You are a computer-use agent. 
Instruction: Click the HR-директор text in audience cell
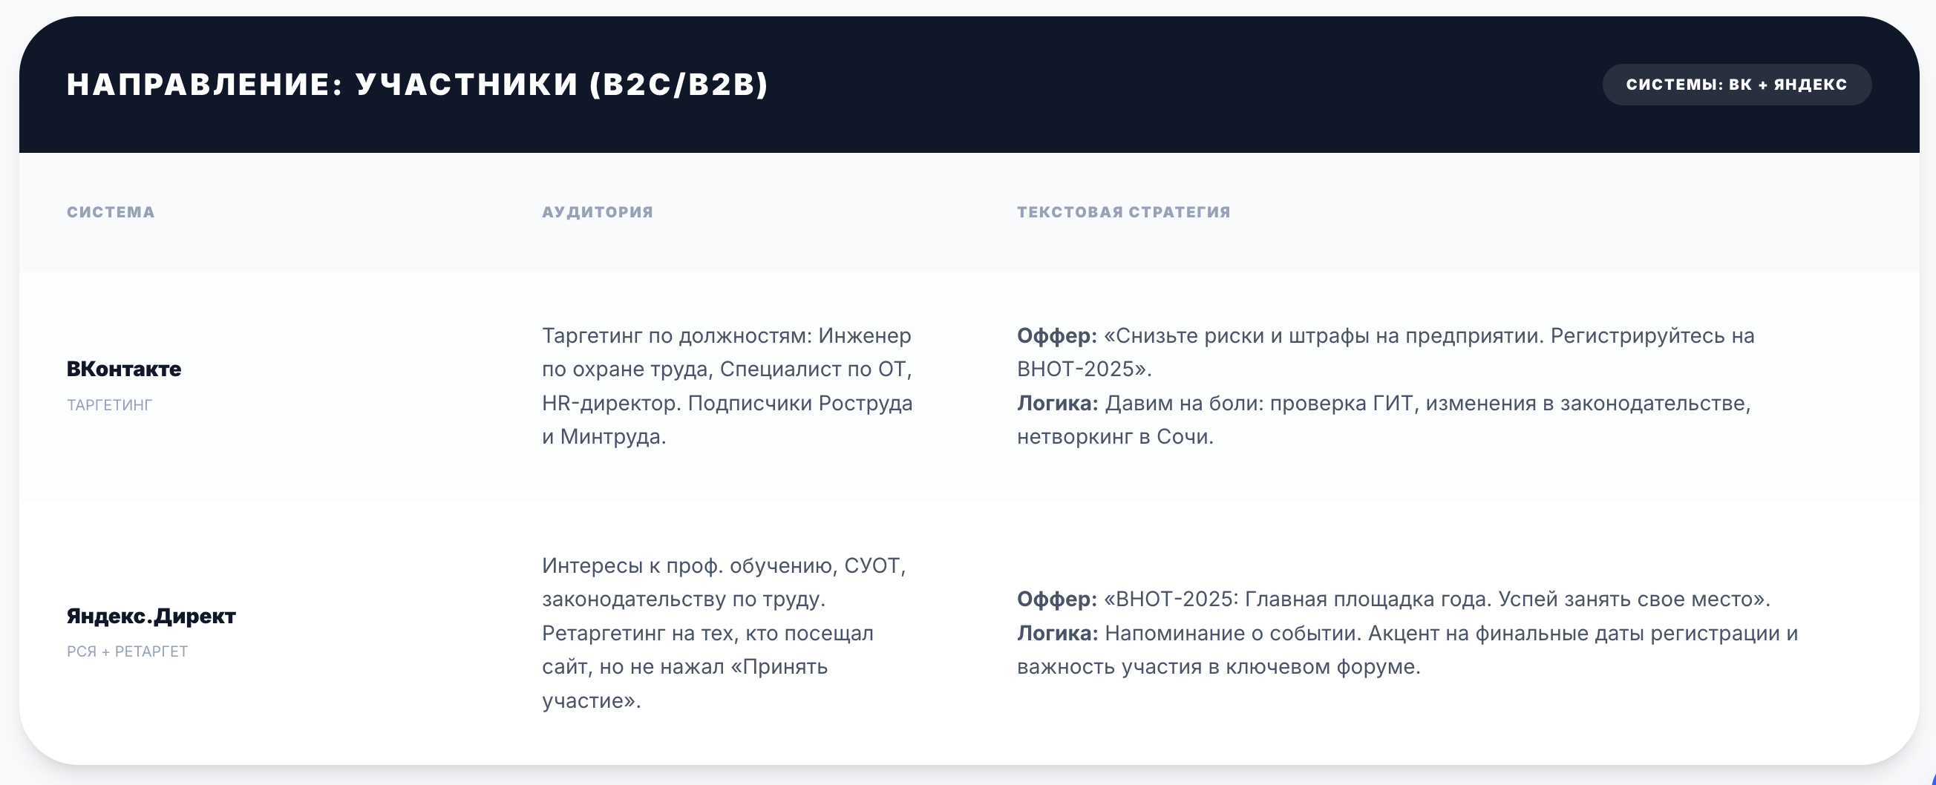(x=610, y=404)
